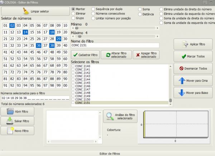Click the red prohibition icon on Desmarcar Todos

coord(181,68)
